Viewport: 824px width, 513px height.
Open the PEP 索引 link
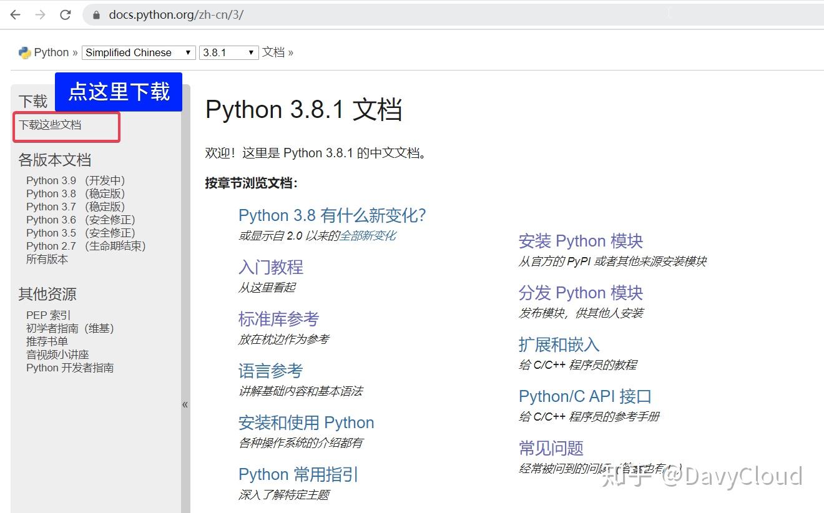[x=49, y=315]
